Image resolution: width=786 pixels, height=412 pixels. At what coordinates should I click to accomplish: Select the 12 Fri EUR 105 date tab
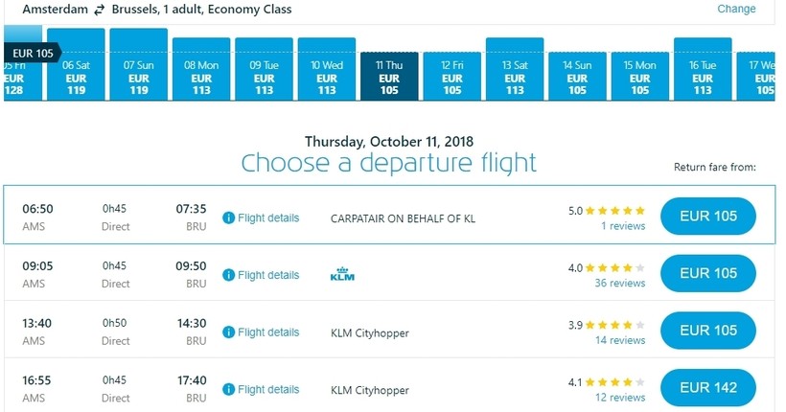point(452,77)
